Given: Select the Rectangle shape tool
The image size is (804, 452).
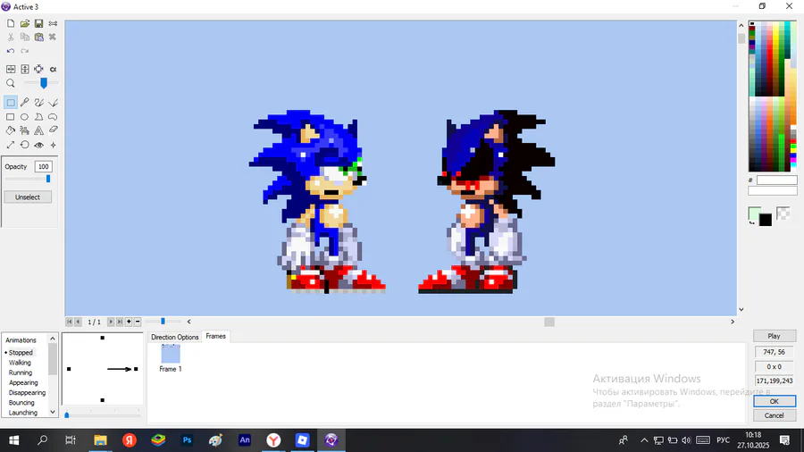Looking at the screenshot, I should (x=10, y=117).
